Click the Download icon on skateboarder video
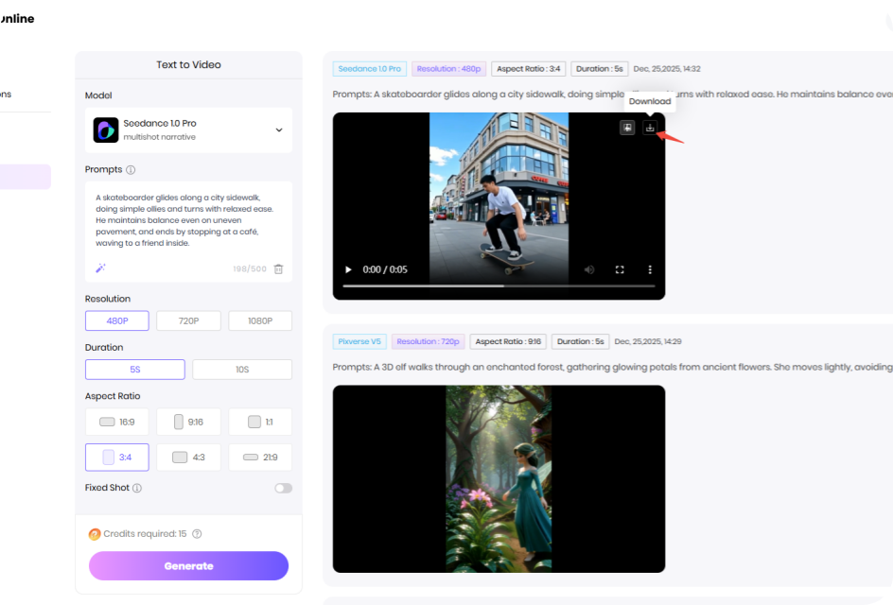893x605 pixels. tap(650, 128)
